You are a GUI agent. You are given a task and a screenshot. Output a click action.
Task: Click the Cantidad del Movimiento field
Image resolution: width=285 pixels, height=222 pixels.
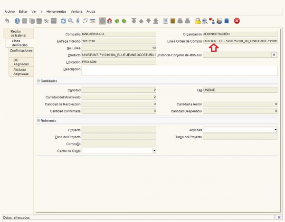(x=119, y=97)
